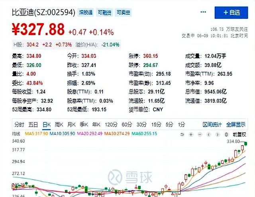The height and width of the screenshot is (197, 255).
Task: Click the 溢价(H/A) value -21.04%
Action: [110, 45]
